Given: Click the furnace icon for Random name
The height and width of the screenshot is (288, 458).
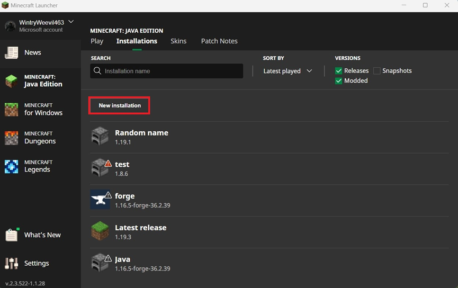Looking at the screenshot, I should pyautogui.click(x=100, y=136).
